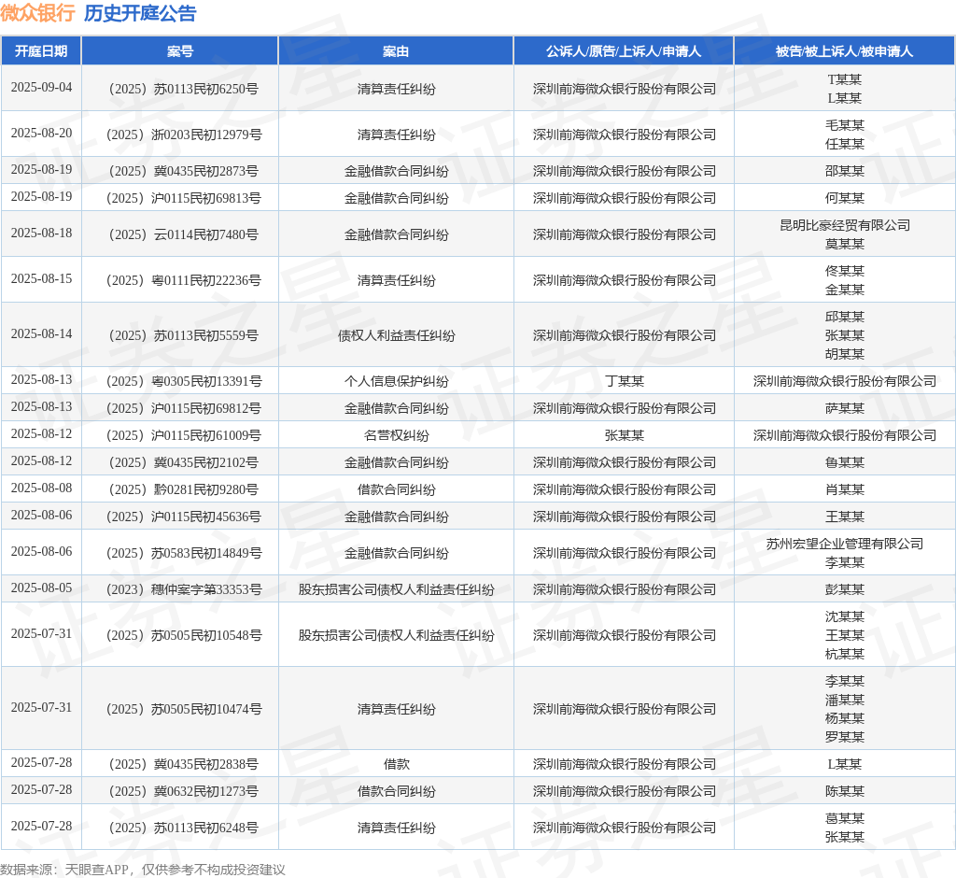Select plaintiff 丁某某
Screen dimensions: 956x878
coord(625,381)
